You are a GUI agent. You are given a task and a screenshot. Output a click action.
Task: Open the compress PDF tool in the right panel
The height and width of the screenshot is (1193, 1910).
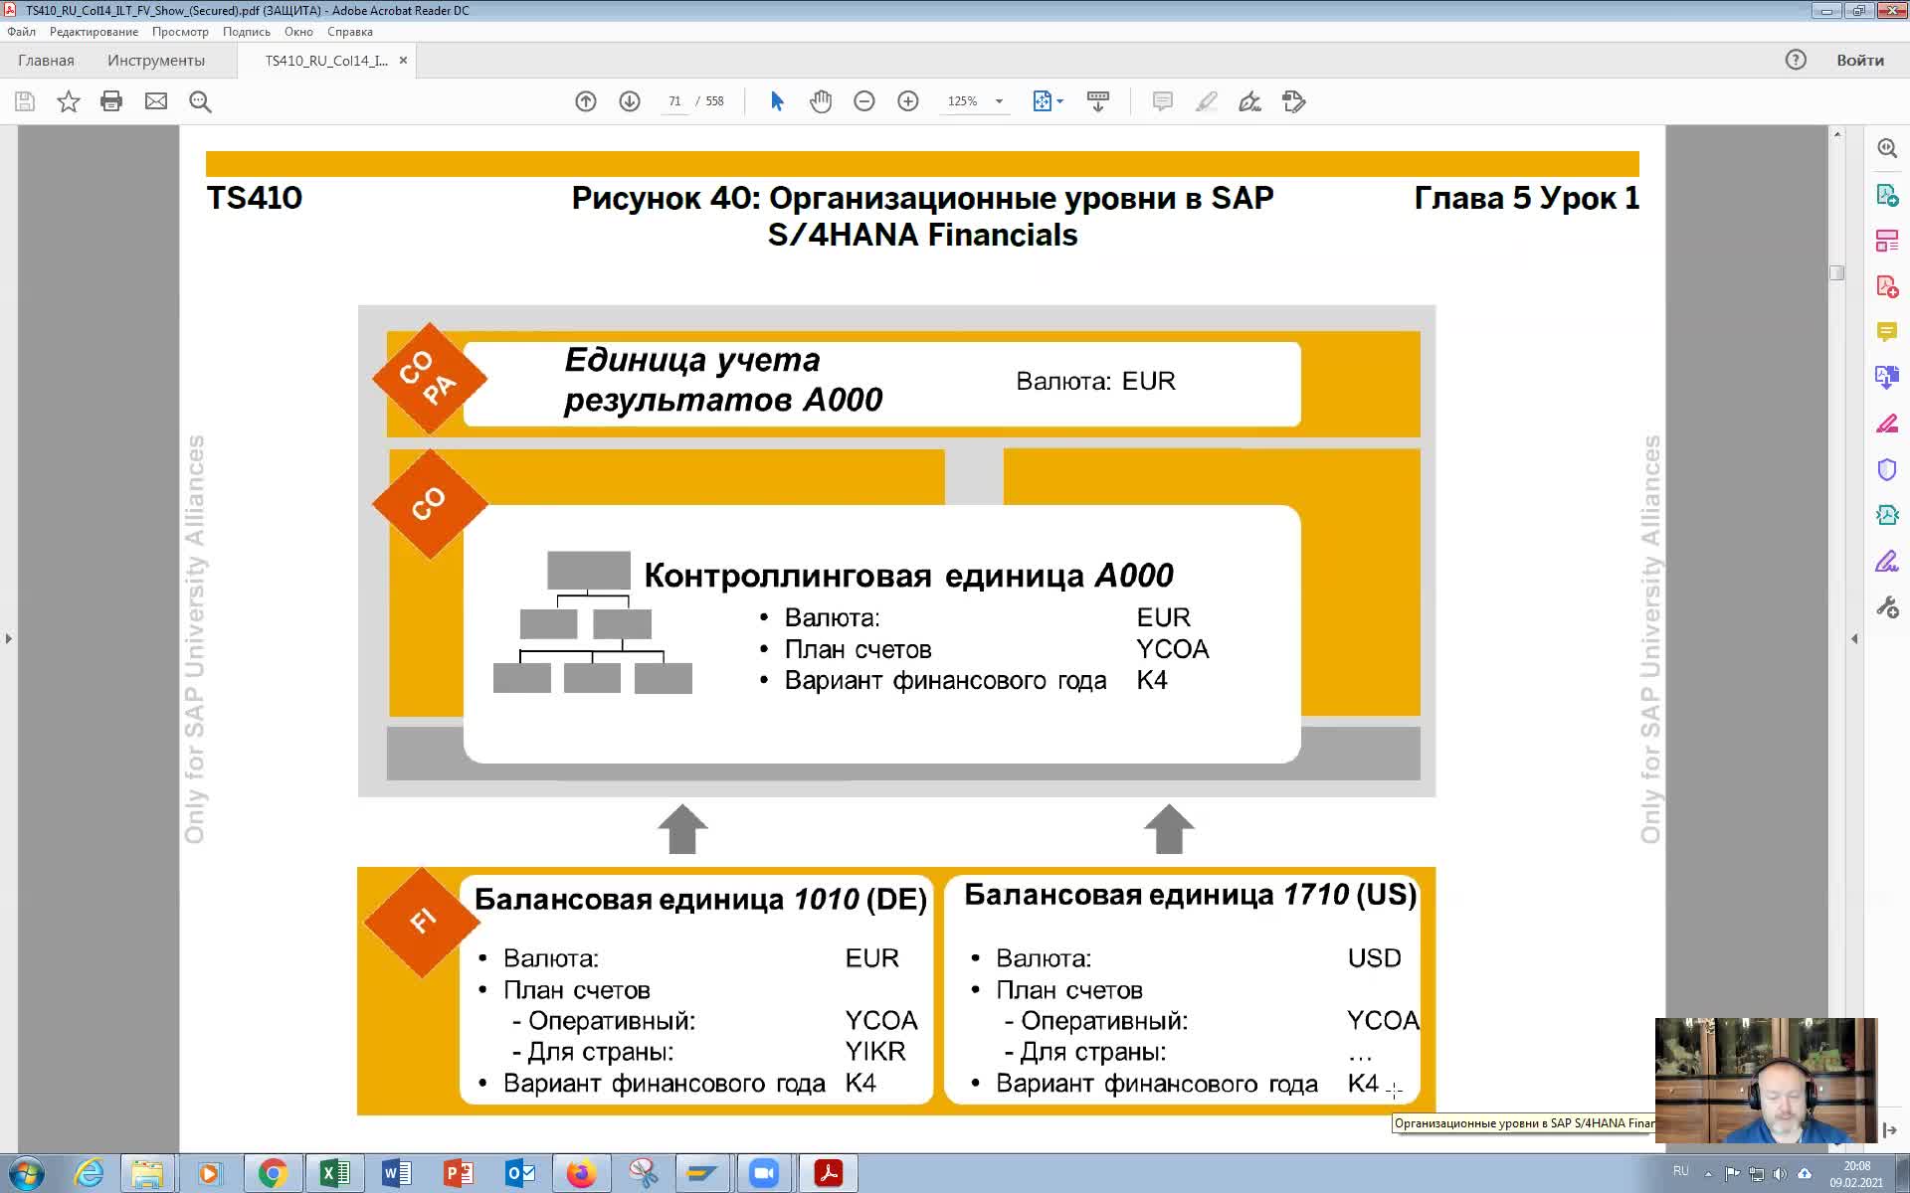[x=1887, y=515]
